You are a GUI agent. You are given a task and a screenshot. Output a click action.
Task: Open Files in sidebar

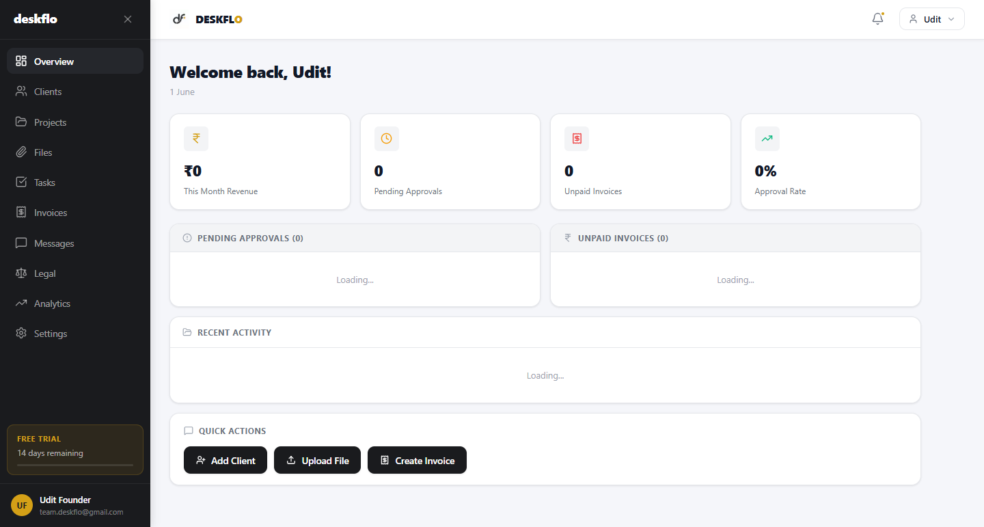(x=75, y=152)
